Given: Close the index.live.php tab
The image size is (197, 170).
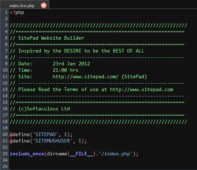Looking at the screenshot, I should pyautogui.click(x=44, y=5).
